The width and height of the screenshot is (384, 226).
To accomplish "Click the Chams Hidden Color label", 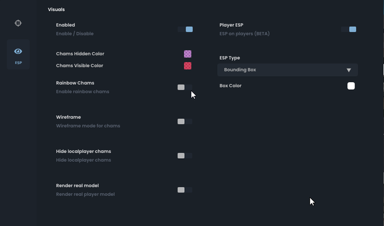I will 80,54.
